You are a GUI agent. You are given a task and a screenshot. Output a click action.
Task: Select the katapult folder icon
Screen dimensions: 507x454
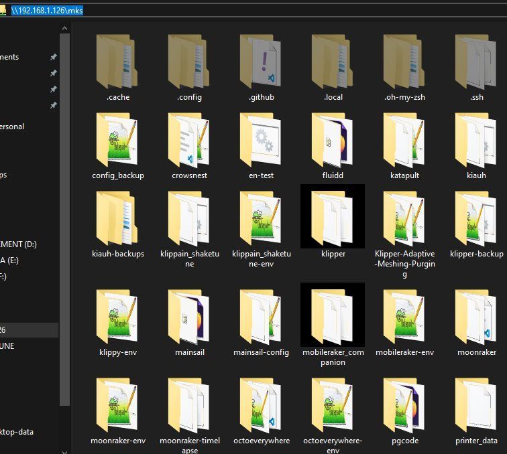[404, 140]
